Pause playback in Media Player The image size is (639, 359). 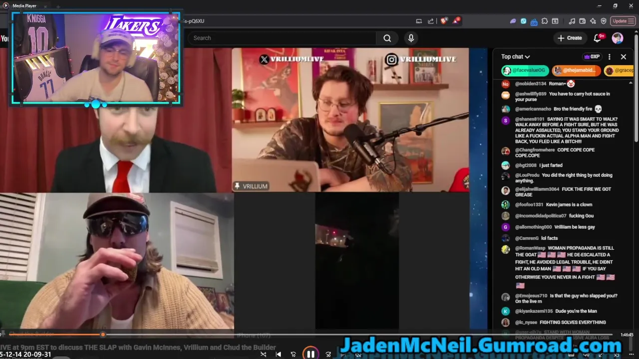310,354
